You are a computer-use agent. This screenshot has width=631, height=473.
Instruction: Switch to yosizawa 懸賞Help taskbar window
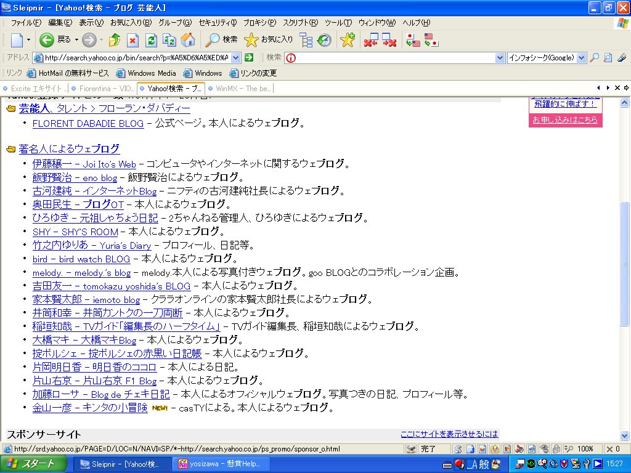click(x=220, y=464)
